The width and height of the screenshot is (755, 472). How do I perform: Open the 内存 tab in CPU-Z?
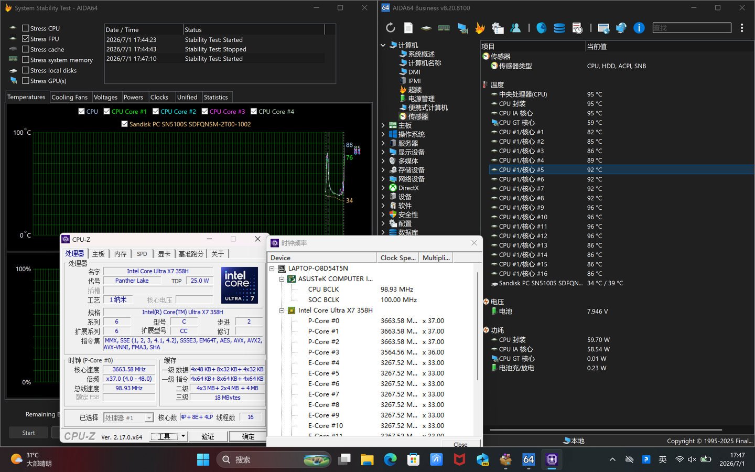tap(121, 254)
